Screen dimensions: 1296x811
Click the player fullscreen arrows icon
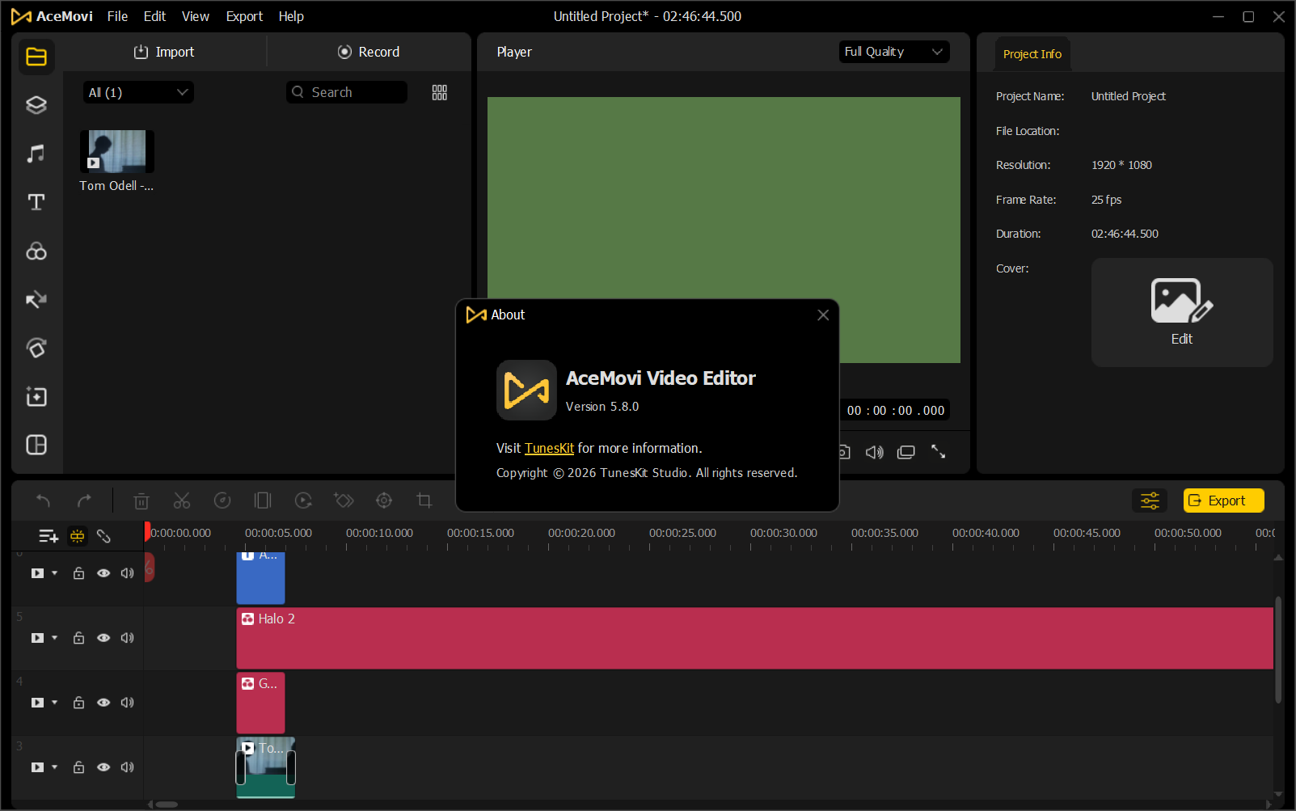[939, 452]
